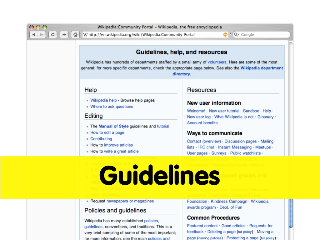Open the Dept. of Fun link
Screen dimensions: 320x240
click(231, 207)
